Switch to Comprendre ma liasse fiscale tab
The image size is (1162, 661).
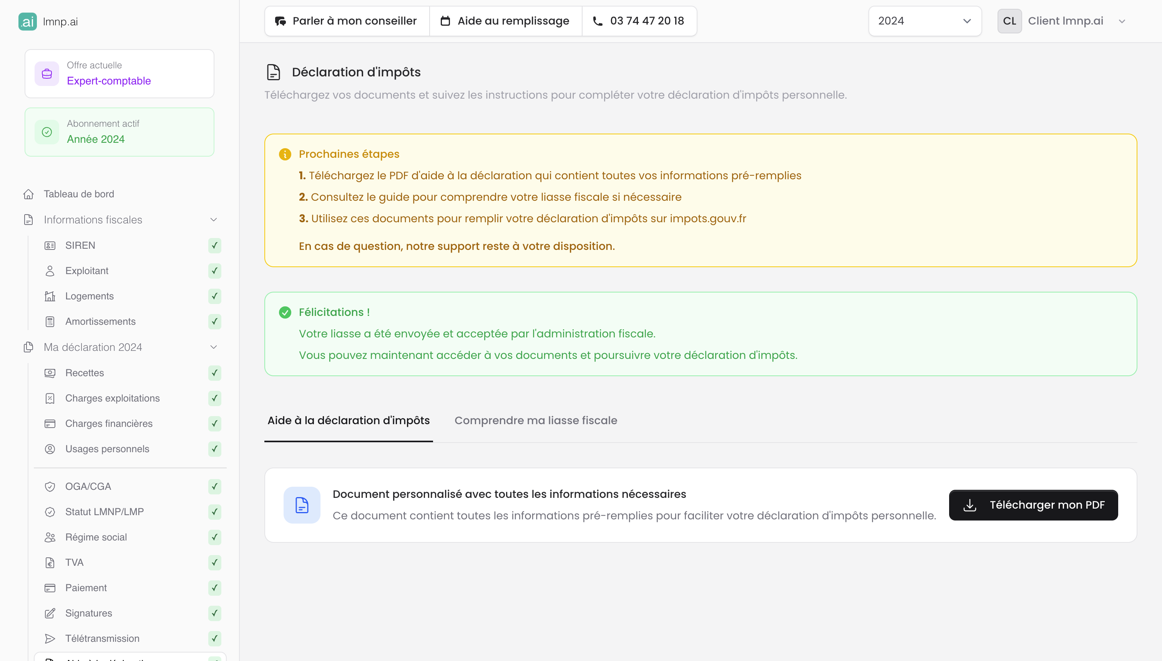click(x=535, y=420)
